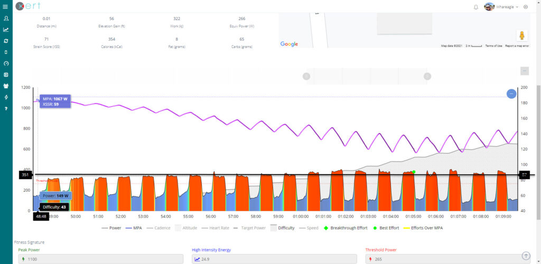The height and width of the screenshot is (264, 541).
Task: Click the sync arrows icon in the sidebar
Action: pyautogui.click(x=6, y=41)
